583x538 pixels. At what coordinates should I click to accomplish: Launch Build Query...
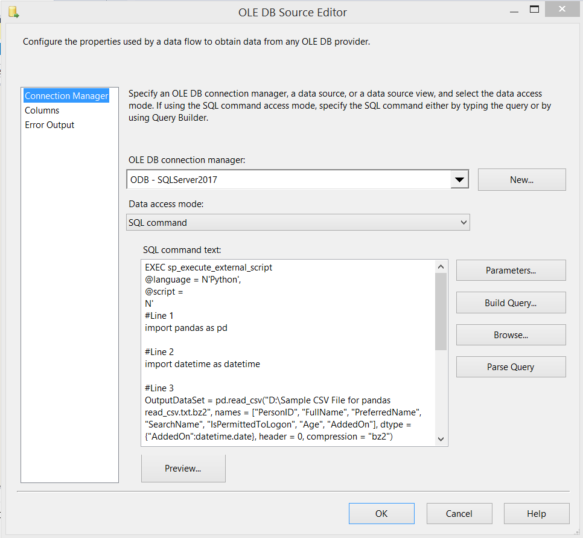(x=511, y=303)
